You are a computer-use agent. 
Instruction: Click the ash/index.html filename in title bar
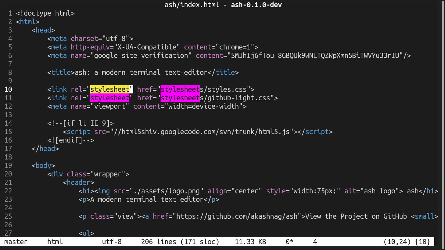pos(192,5)
